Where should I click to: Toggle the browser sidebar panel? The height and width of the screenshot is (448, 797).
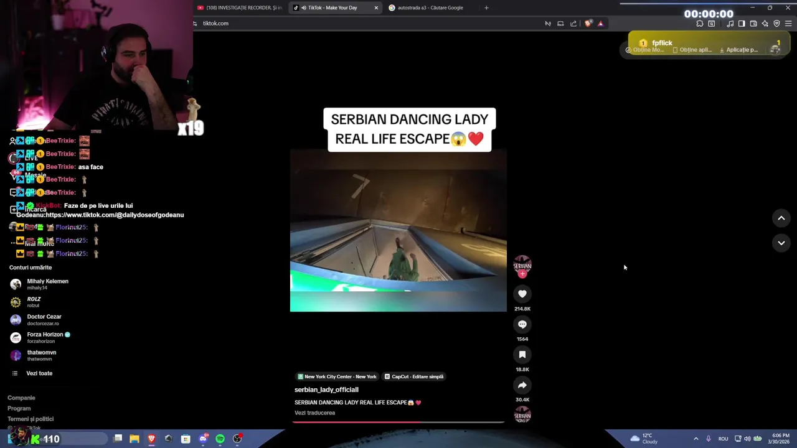(x=742, y=24)
